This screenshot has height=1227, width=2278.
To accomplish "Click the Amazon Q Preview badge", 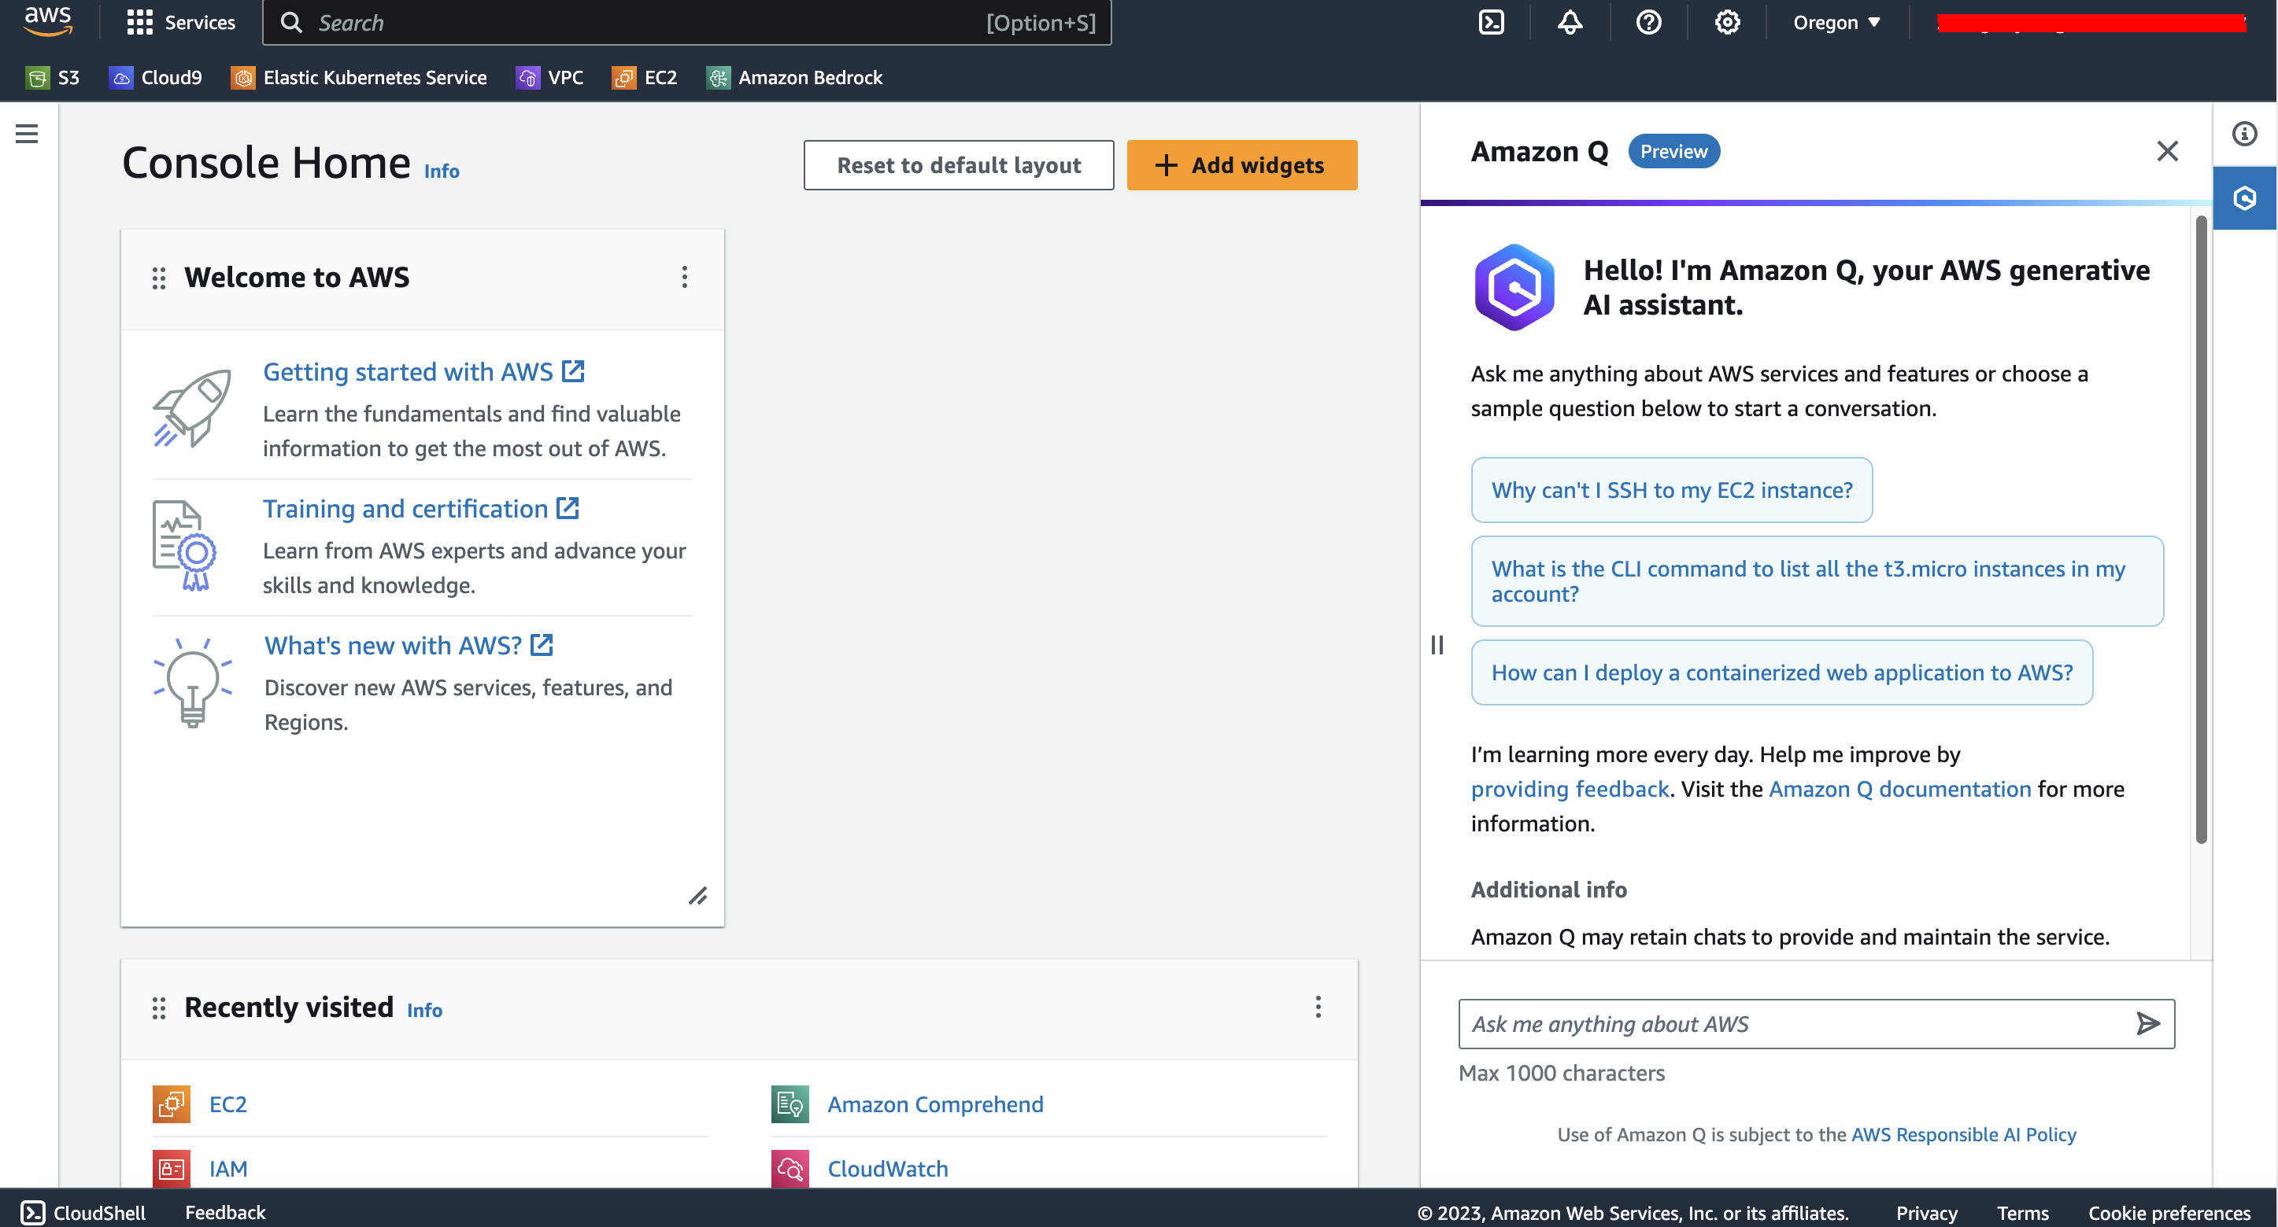I will [1673, 151].
